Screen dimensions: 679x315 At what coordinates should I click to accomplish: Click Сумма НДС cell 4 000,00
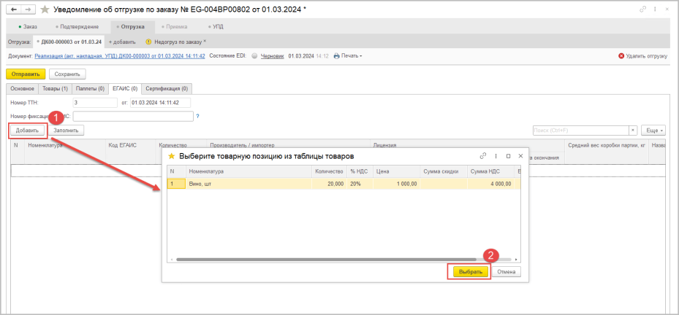coord(490,184)
